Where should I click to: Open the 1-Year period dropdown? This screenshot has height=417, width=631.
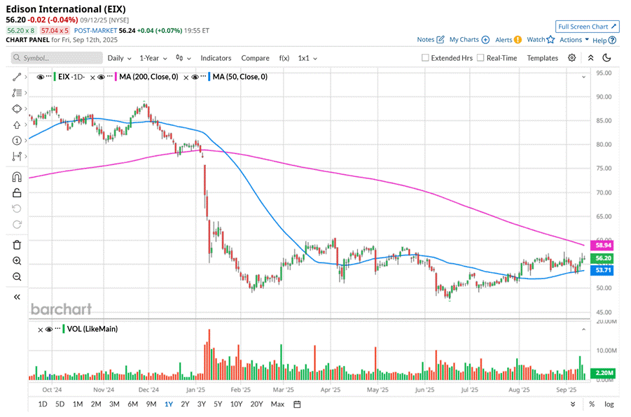point(153,58)
